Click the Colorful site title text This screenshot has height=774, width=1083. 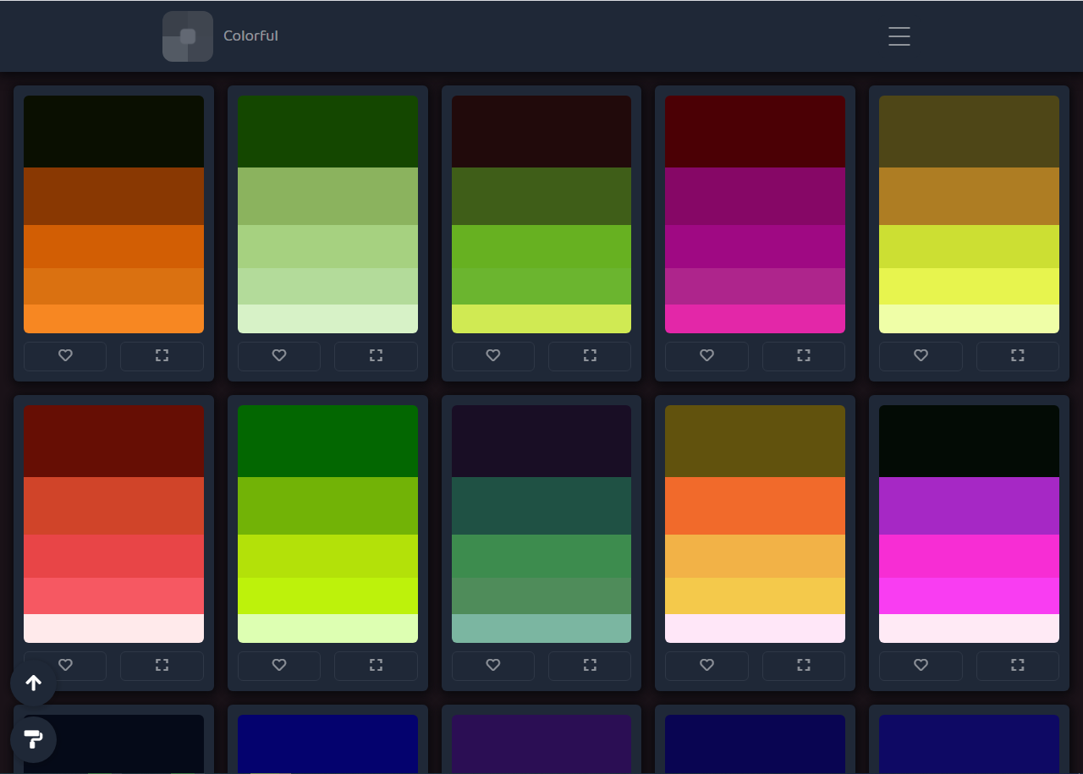pos(250,36)
